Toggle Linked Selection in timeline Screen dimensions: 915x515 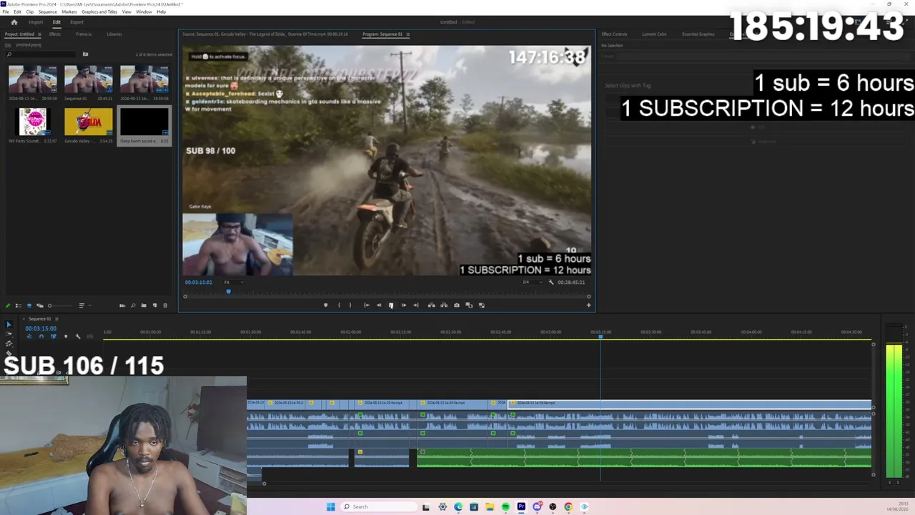click(53, 337)
